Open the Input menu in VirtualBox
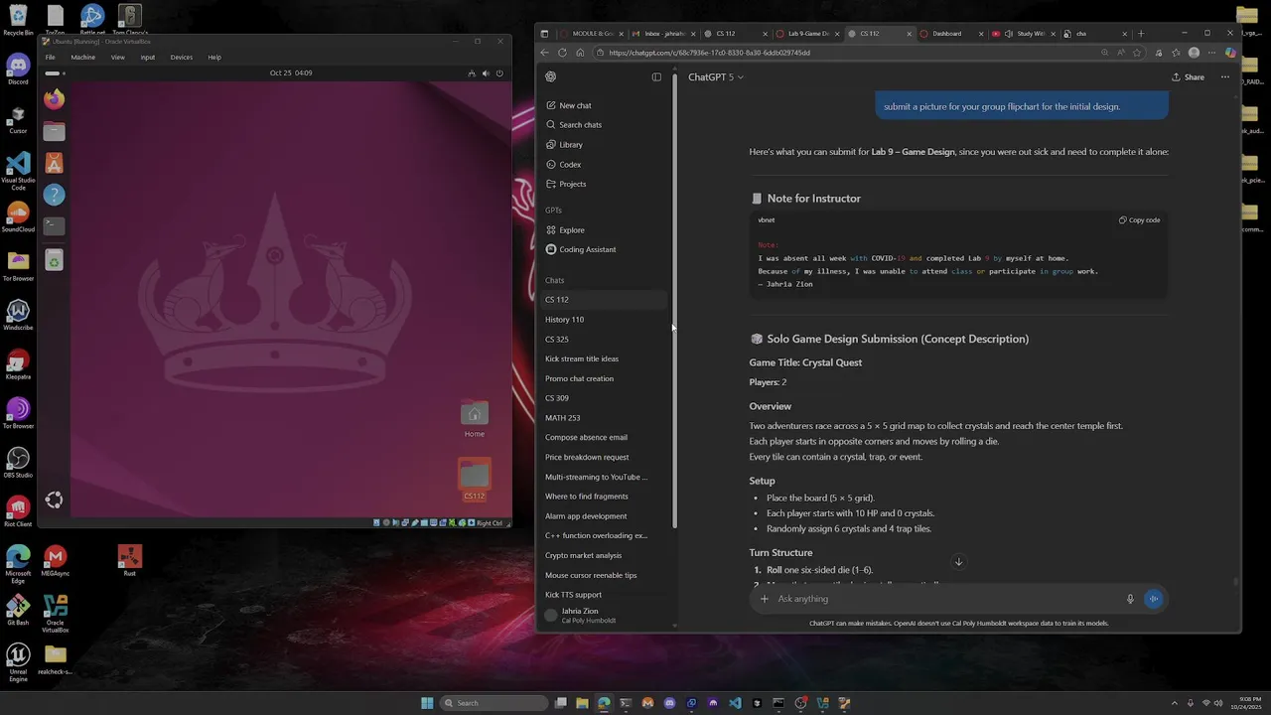This screenshot has width=1271, height=715. click(147, 58)
